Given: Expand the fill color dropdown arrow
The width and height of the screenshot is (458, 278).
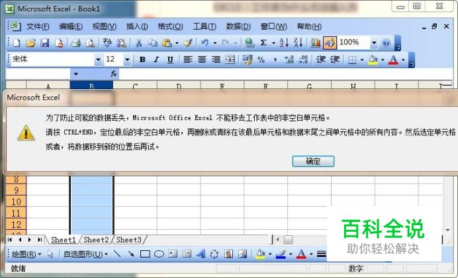Looking at the screenshot, I should pyautogui.click(x=383, y=59).
